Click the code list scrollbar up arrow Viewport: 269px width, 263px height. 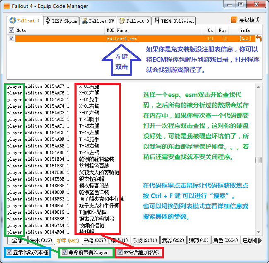tap(259, 87)
